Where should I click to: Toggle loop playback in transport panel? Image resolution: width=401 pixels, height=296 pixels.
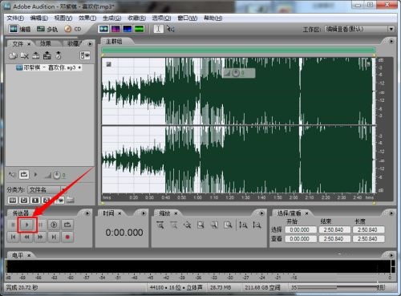tap(67, 225)
